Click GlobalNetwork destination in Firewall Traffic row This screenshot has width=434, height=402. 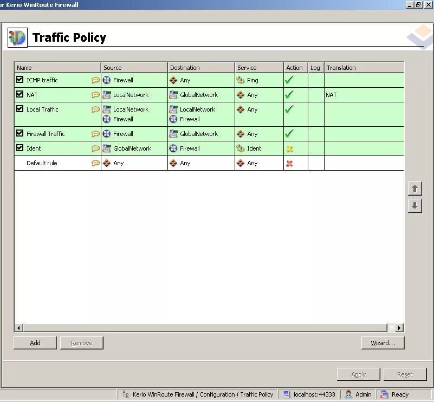[x=199, y=134]
